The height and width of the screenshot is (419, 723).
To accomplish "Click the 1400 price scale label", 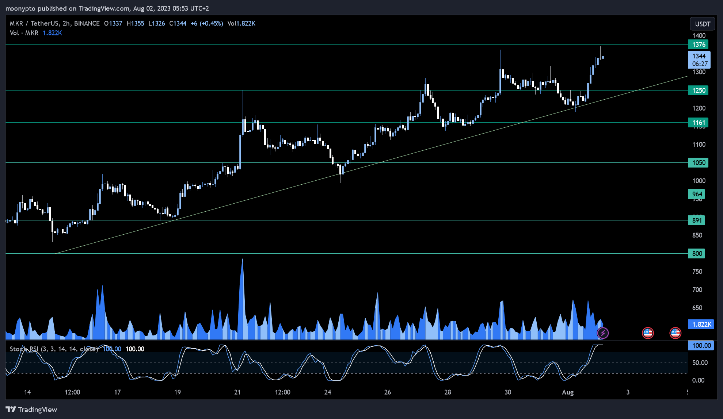I will click(x=699, y=36).
